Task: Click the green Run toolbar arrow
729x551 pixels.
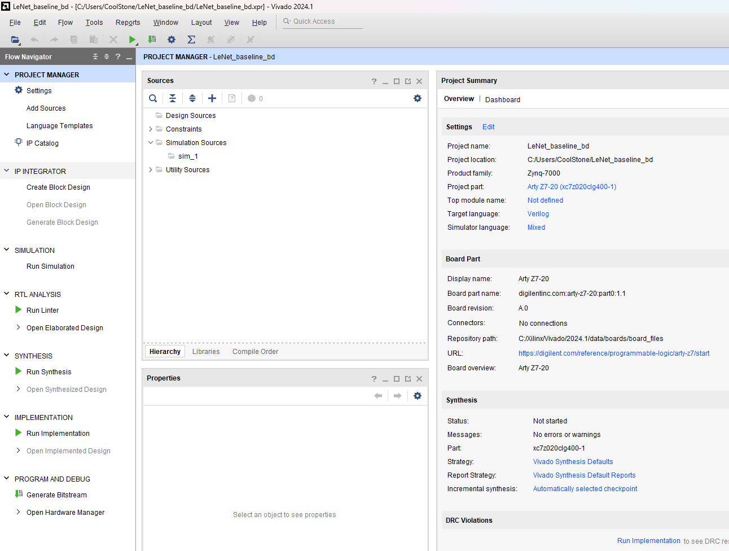Action: 132,40
